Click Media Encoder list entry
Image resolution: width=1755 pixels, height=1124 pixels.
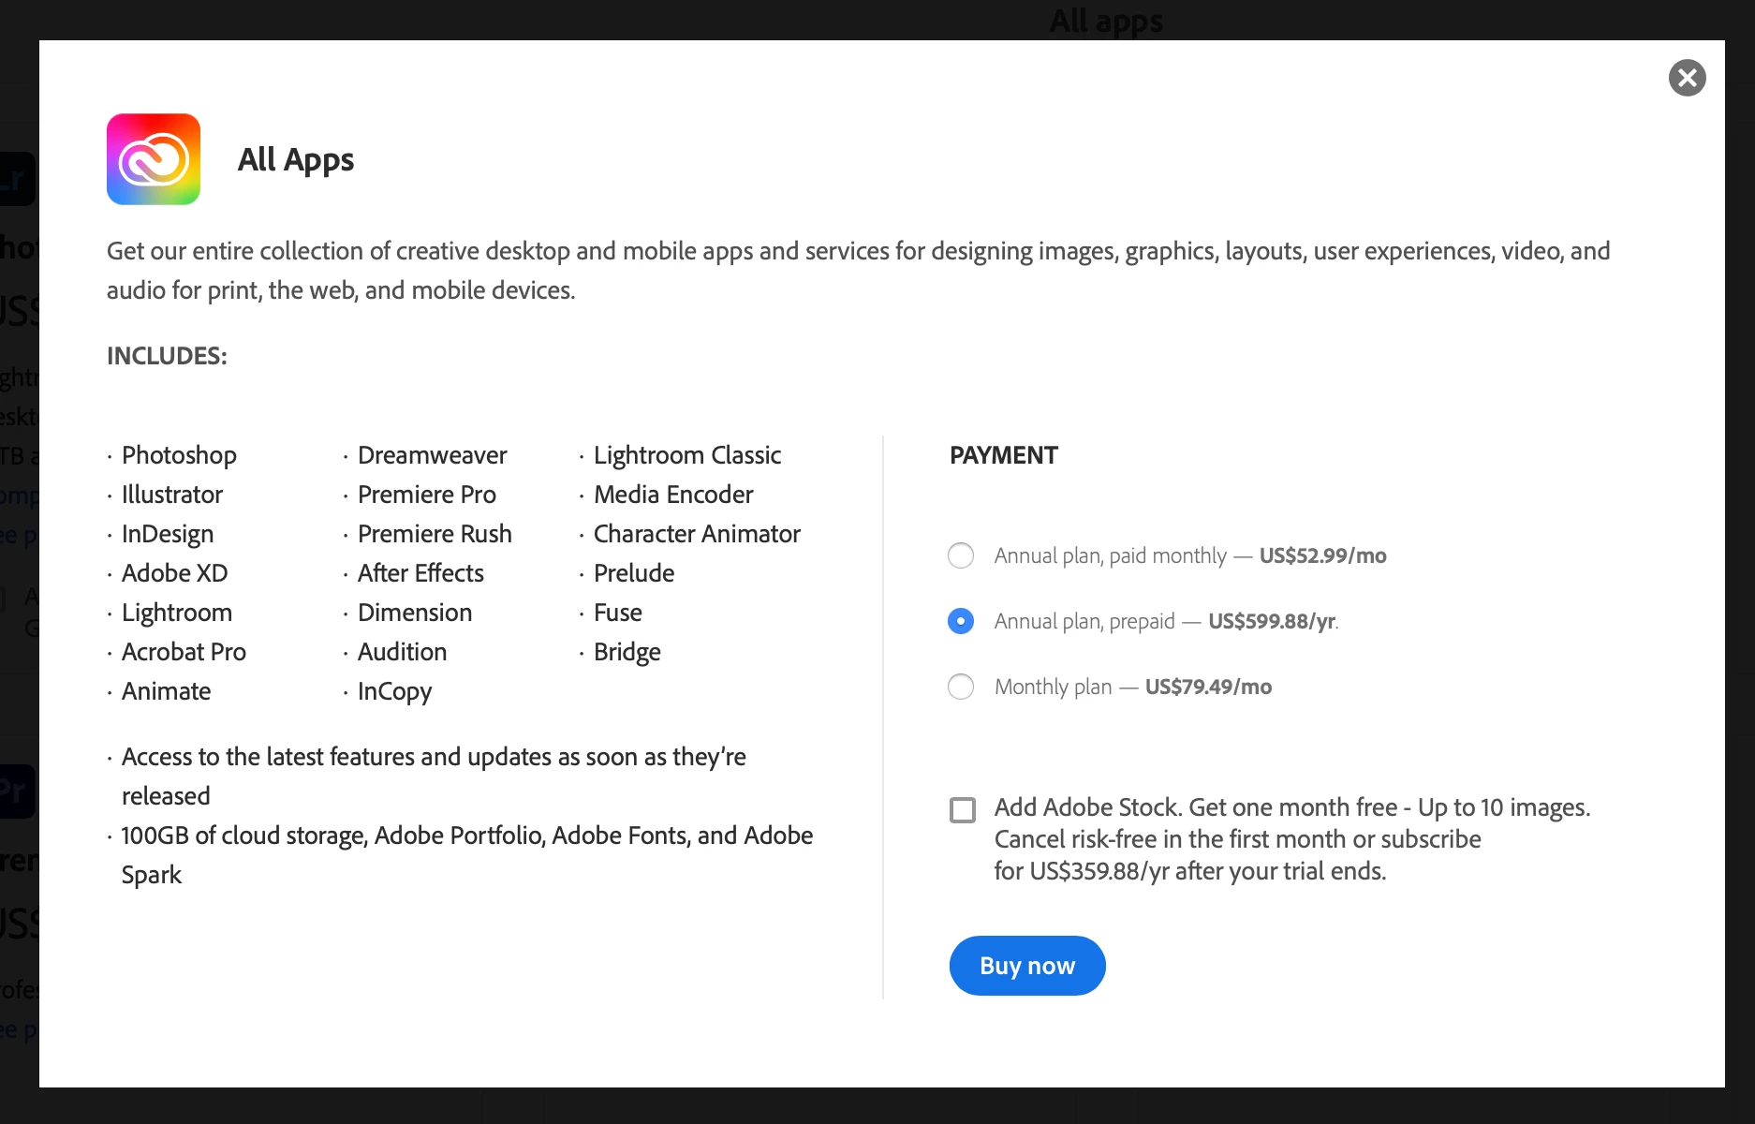point(673,495)
